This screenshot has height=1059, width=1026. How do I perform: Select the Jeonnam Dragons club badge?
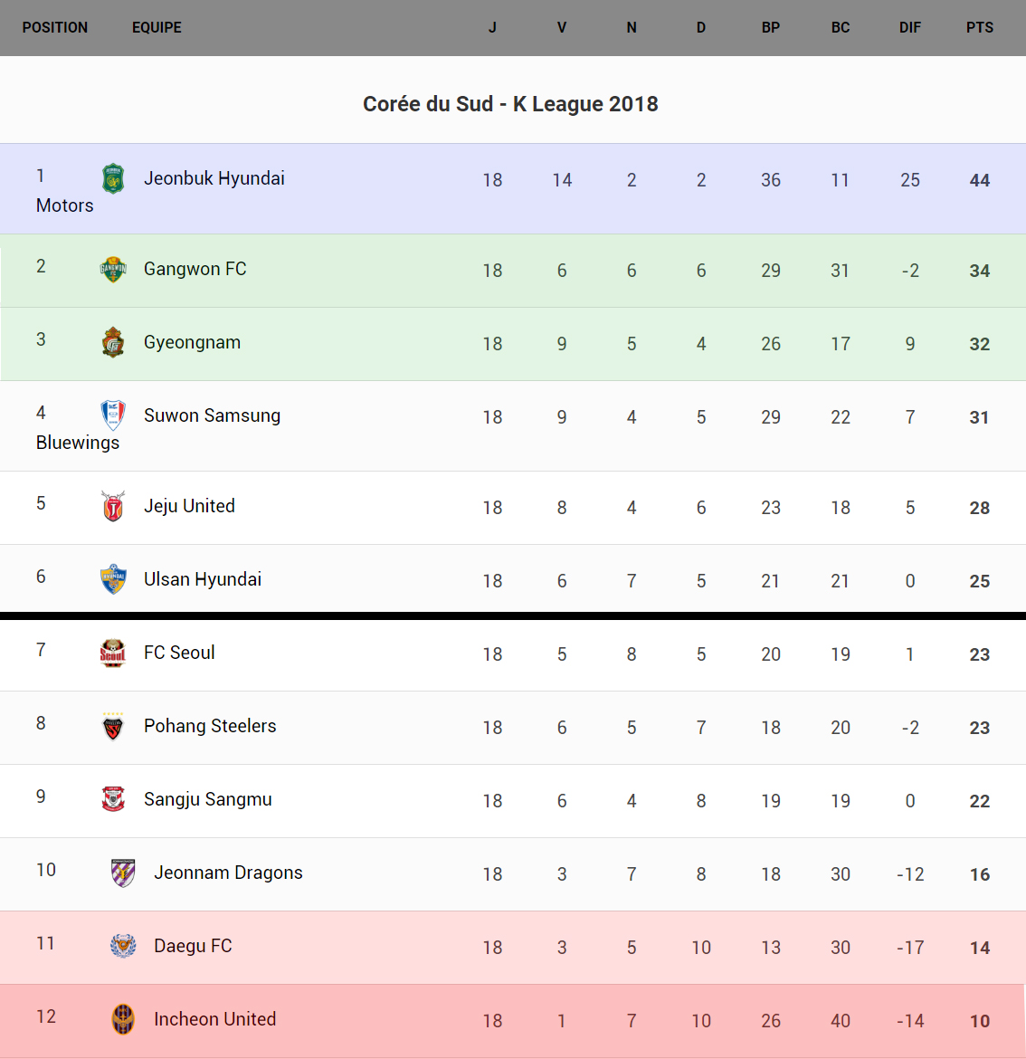click(123, 873)
